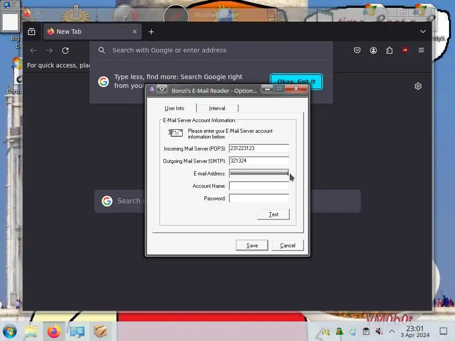Click the magnifier icon in address bar
The width and height of the screenshot is (455, 341).
102,50
